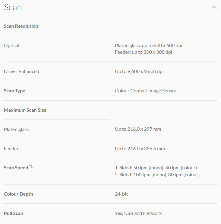Click the 216.0 x 297 mm value
Image resolution: width=221 pixels, height=224 pixels.
coord(138,129)
